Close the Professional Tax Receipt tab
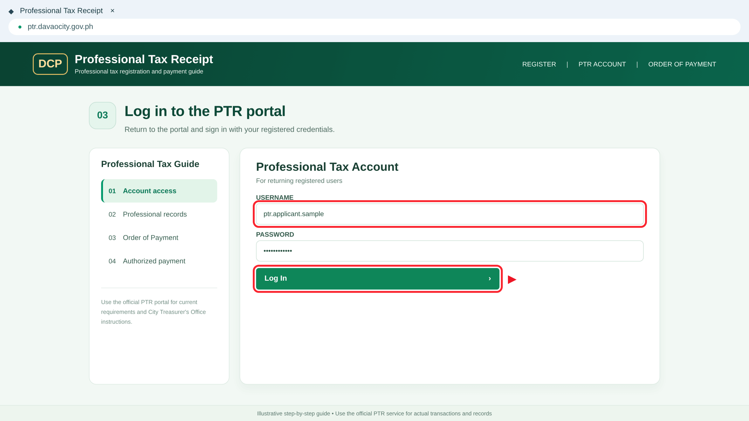The image size is (749, 421). tap(112, 11)
